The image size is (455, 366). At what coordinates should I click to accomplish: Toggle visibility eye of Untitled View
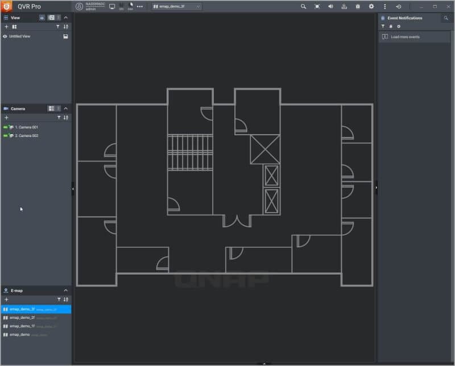[x=5, y=36]
